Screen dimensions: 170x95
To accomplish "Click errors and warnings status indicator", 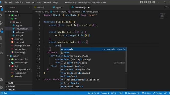I will pyautogui.click(x=4, y=93).
